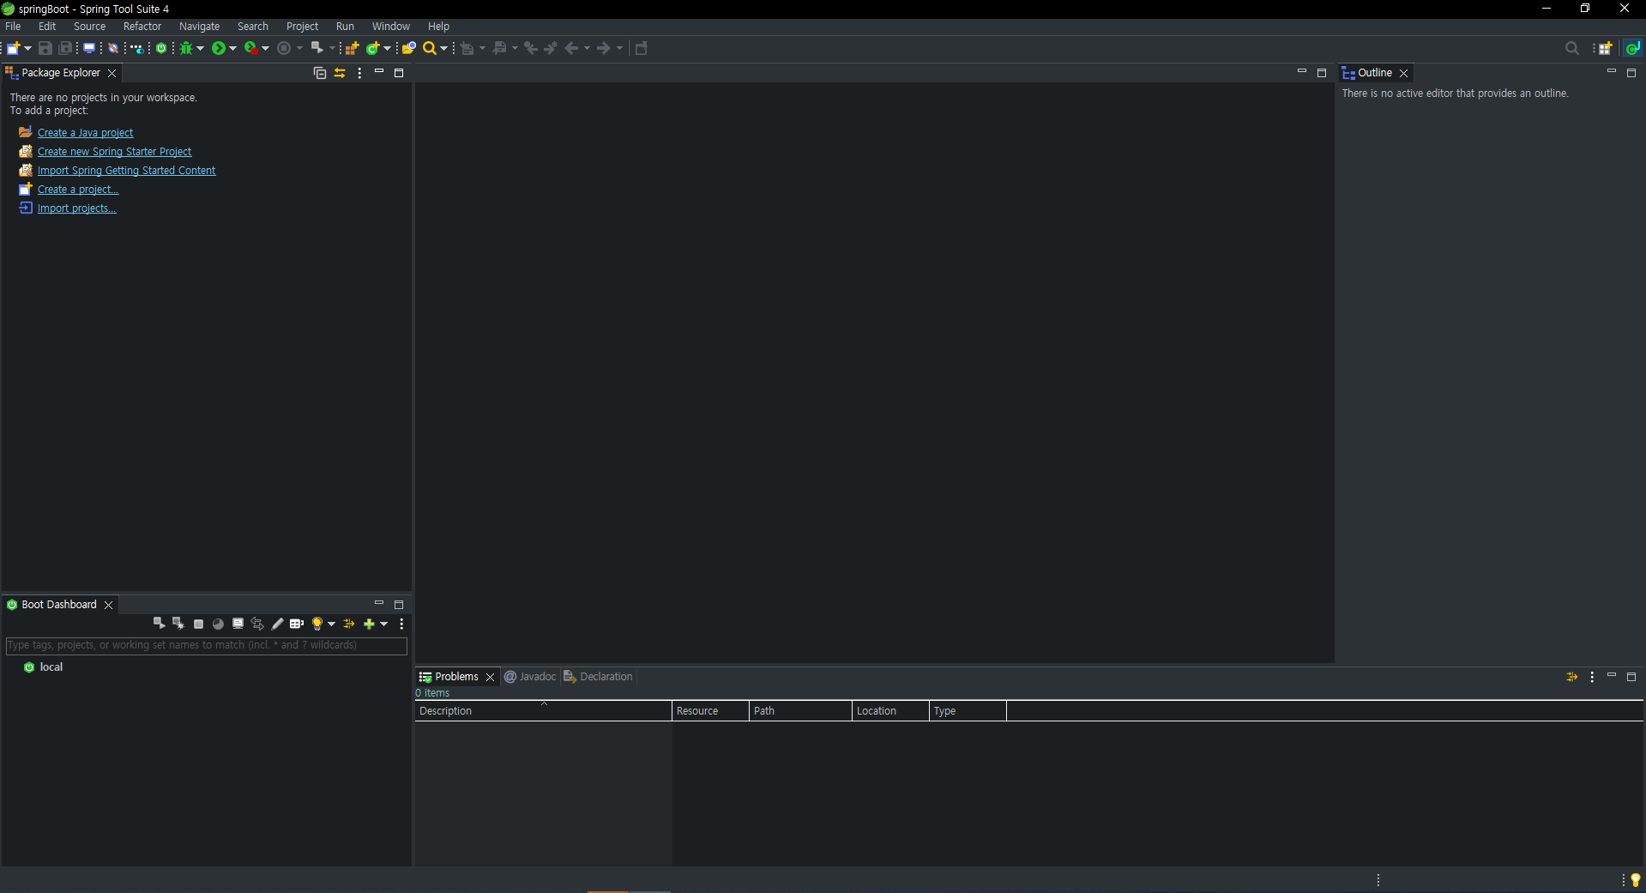Click Boot Dashboard stop square icon
The height and width of the screenshot is (893, 1646).
(198, 624)
